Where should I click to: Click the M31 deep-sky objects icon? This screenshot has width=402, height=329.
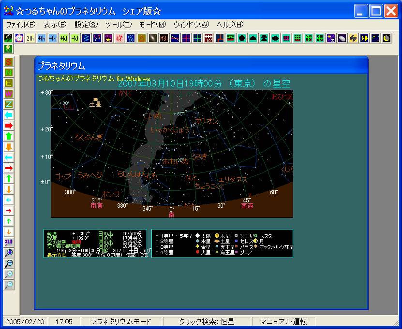click(x=164, y=38)
